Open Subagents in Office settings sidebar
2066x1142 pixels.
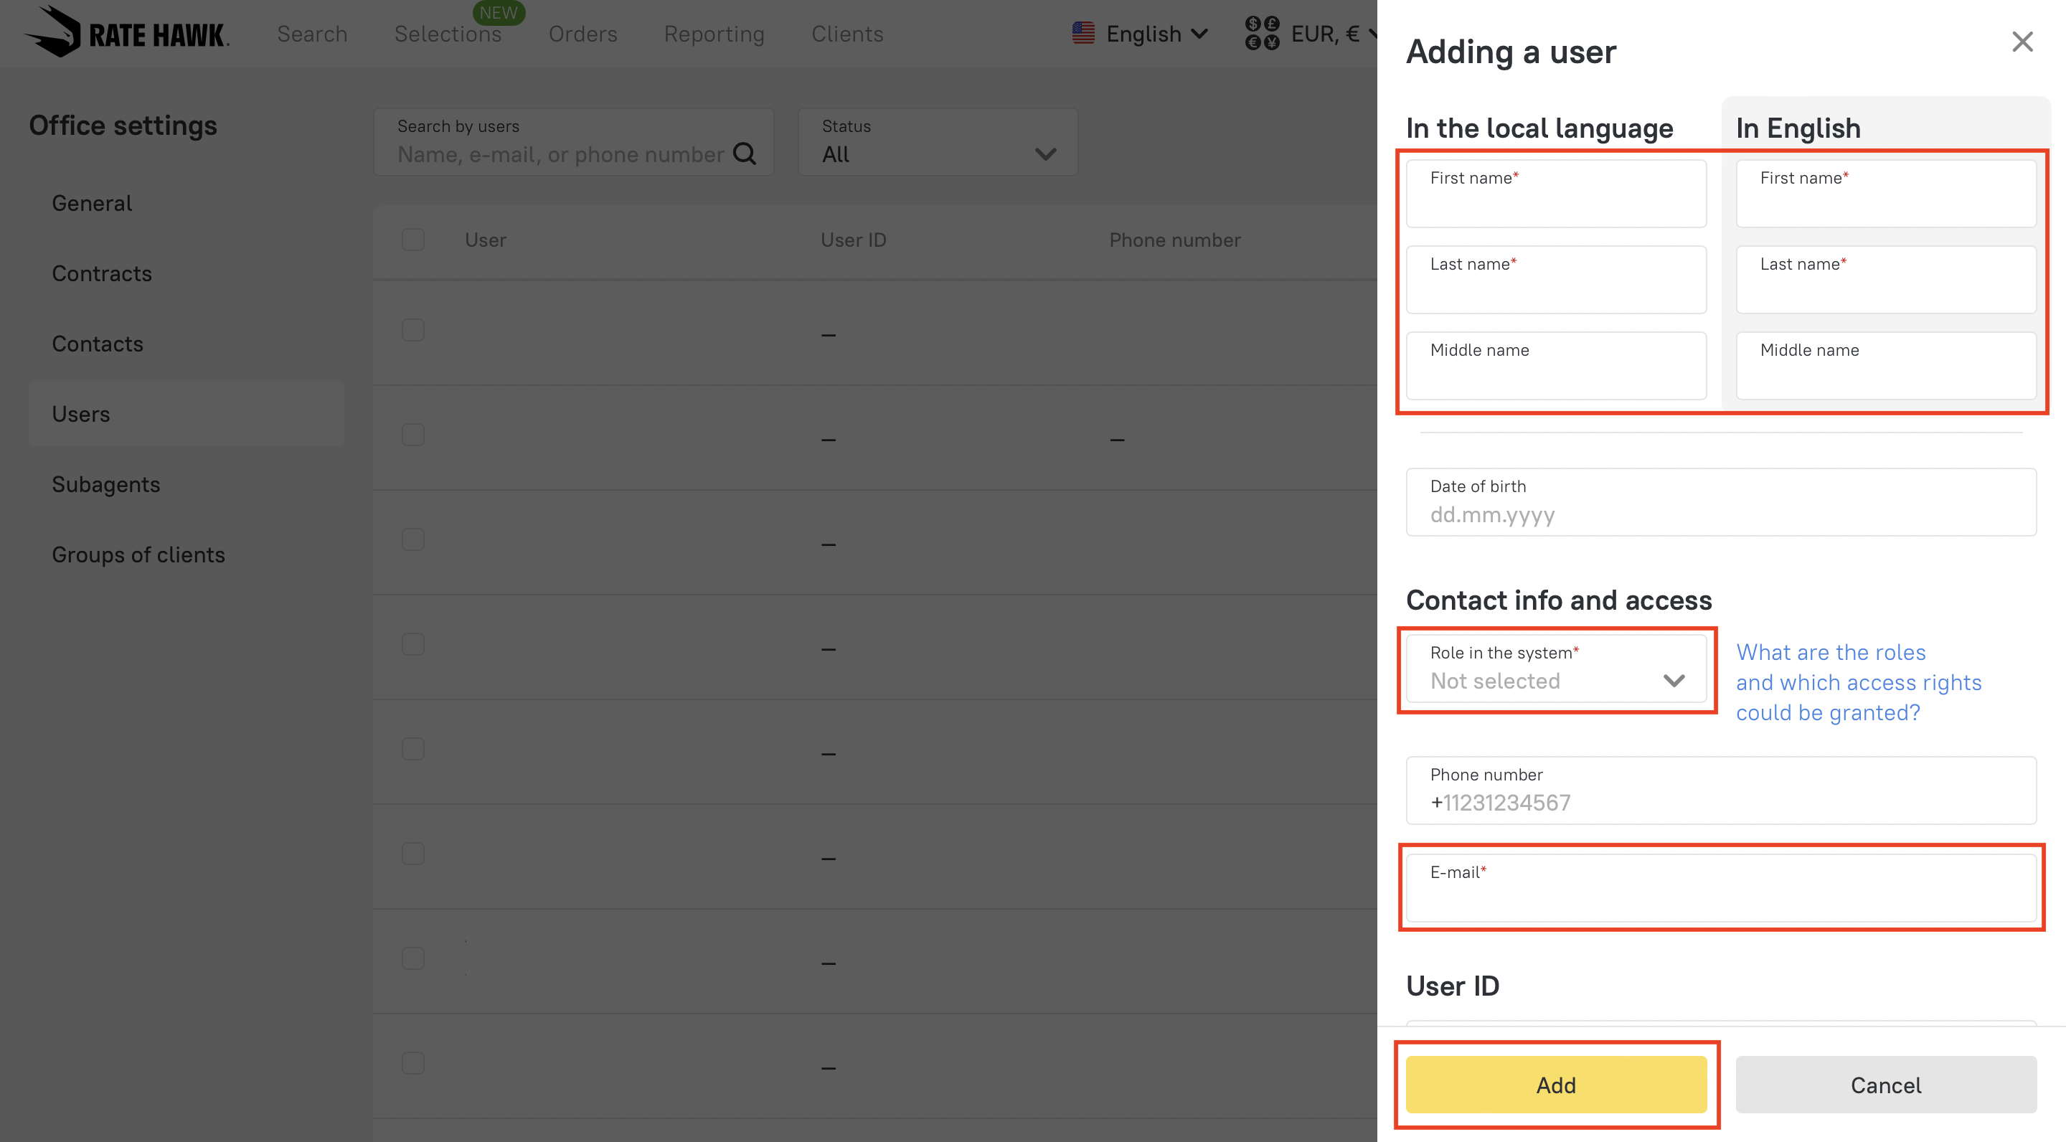(106, 484)
